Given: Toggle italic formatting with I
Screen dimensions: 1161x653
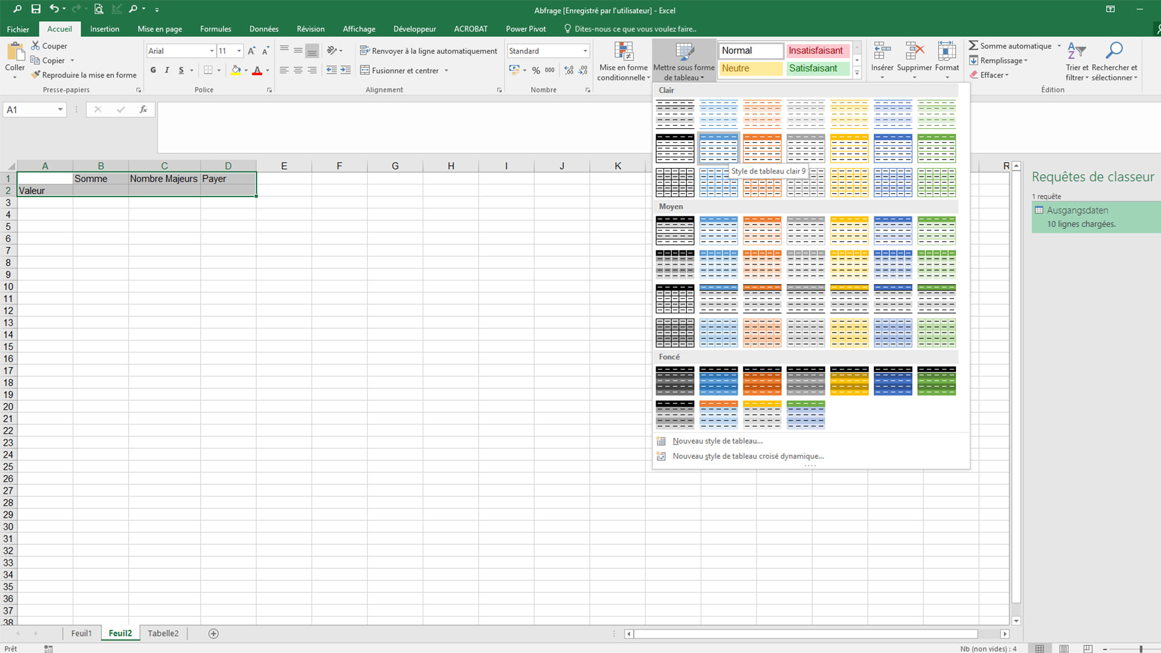Looking at the screenshot, I should 166,70.
